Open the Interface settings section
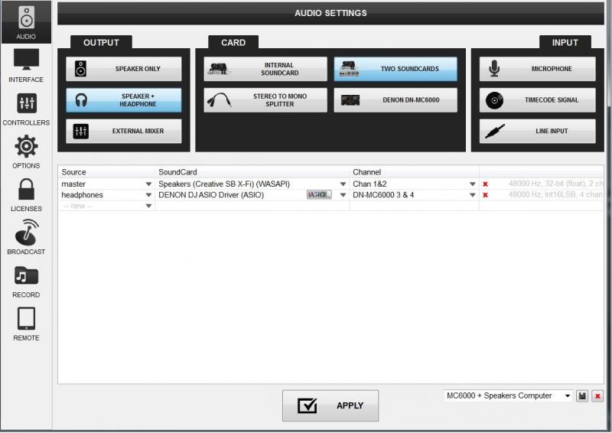 [x=26, y=66]
